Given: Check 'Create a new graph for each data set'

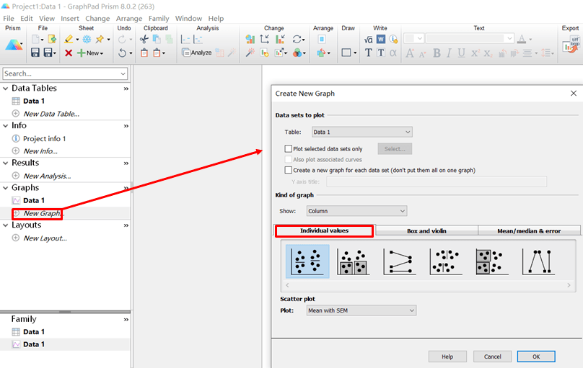Looking at the screenshot, I should click(x=289, y=170).
